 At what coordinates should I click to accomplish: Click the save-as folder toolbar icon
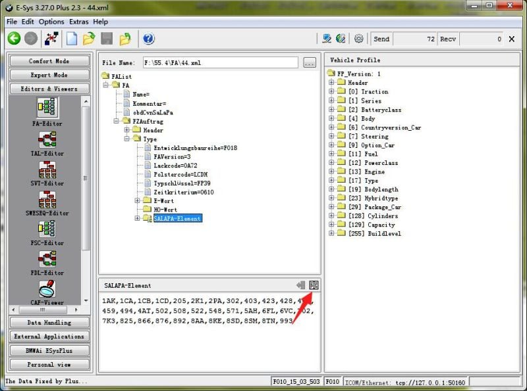click(125, 39)
